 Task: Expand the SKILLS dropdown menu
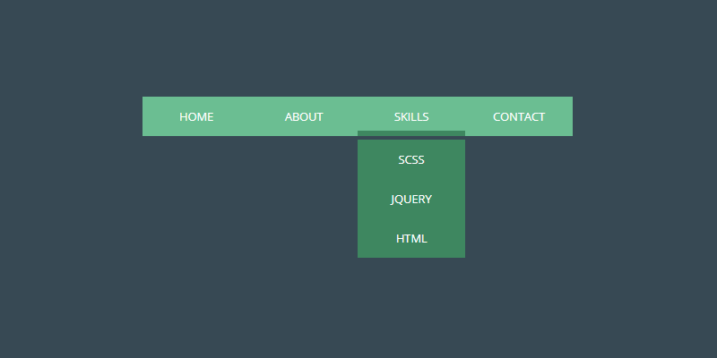[411, 116]
